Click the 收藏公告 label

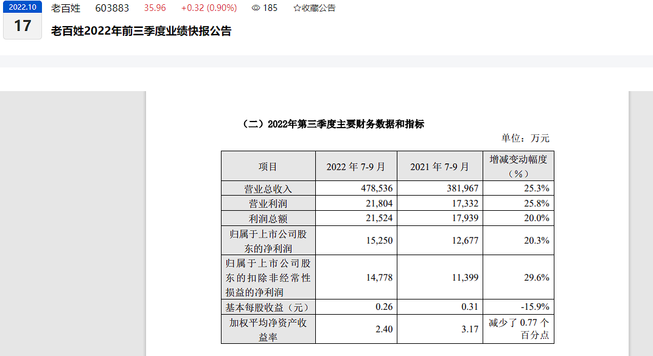click(x=318, y=8)
